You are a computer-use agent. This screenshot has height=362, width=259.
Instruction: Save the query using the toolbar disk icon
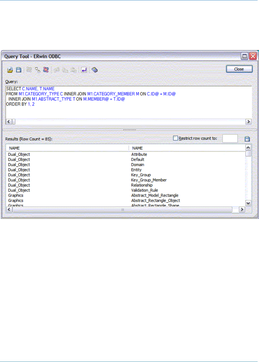click(19, 70)
